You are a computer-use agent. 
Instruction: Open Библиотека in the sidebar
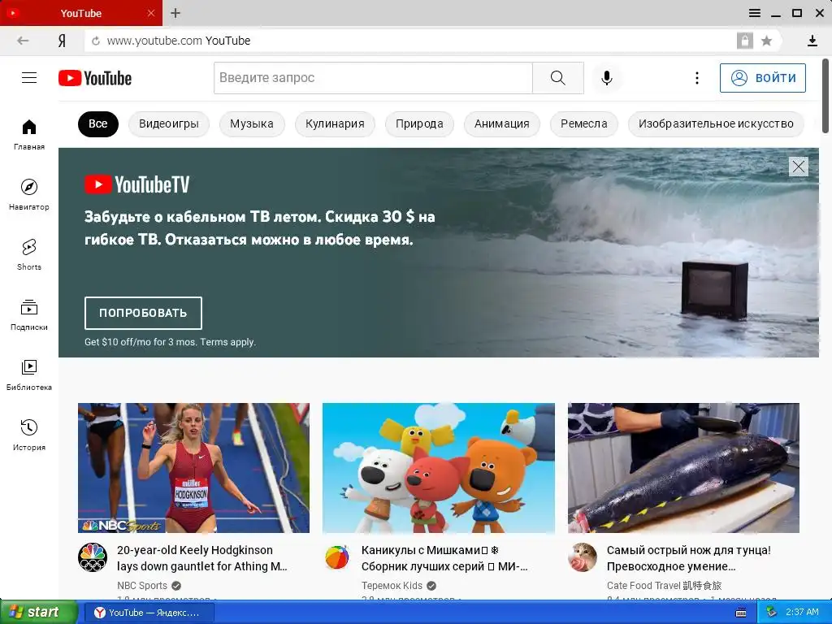coord(29,375)
